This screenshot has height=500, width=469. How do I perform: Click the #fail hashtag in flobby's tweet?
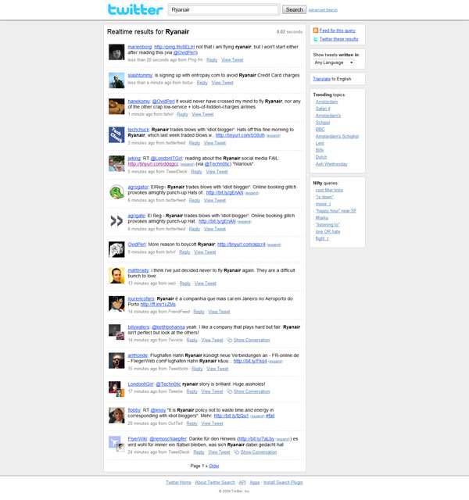270,416
